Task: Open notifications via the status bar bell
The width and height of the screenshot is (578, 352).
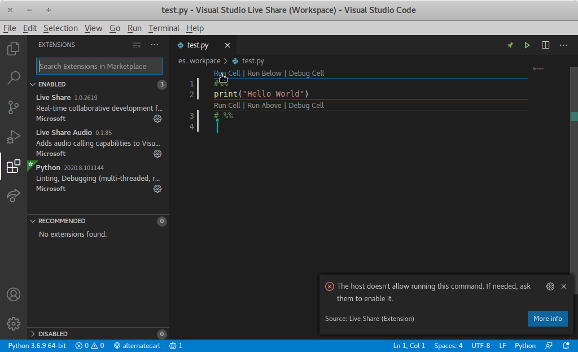Action: (x=566, y=345)
